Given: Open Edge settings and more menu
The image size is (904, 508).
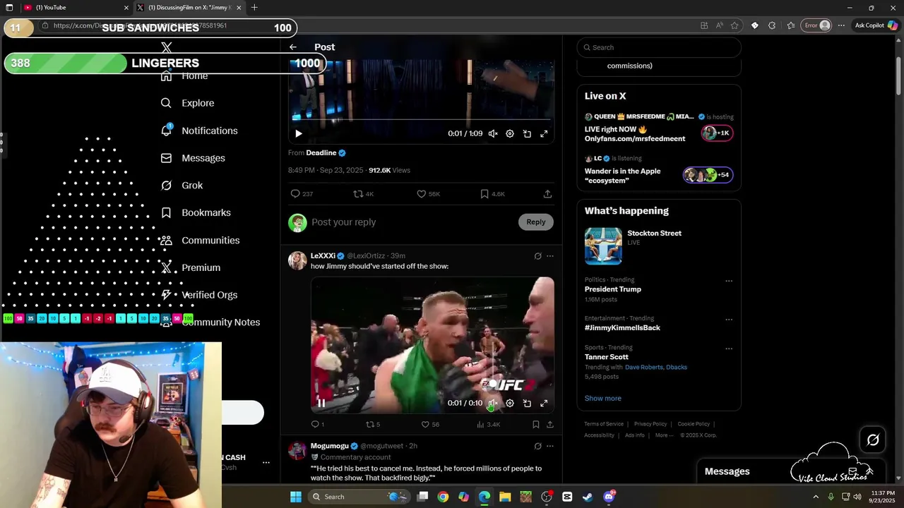Looking at the screenshot, I should point(841,25).
